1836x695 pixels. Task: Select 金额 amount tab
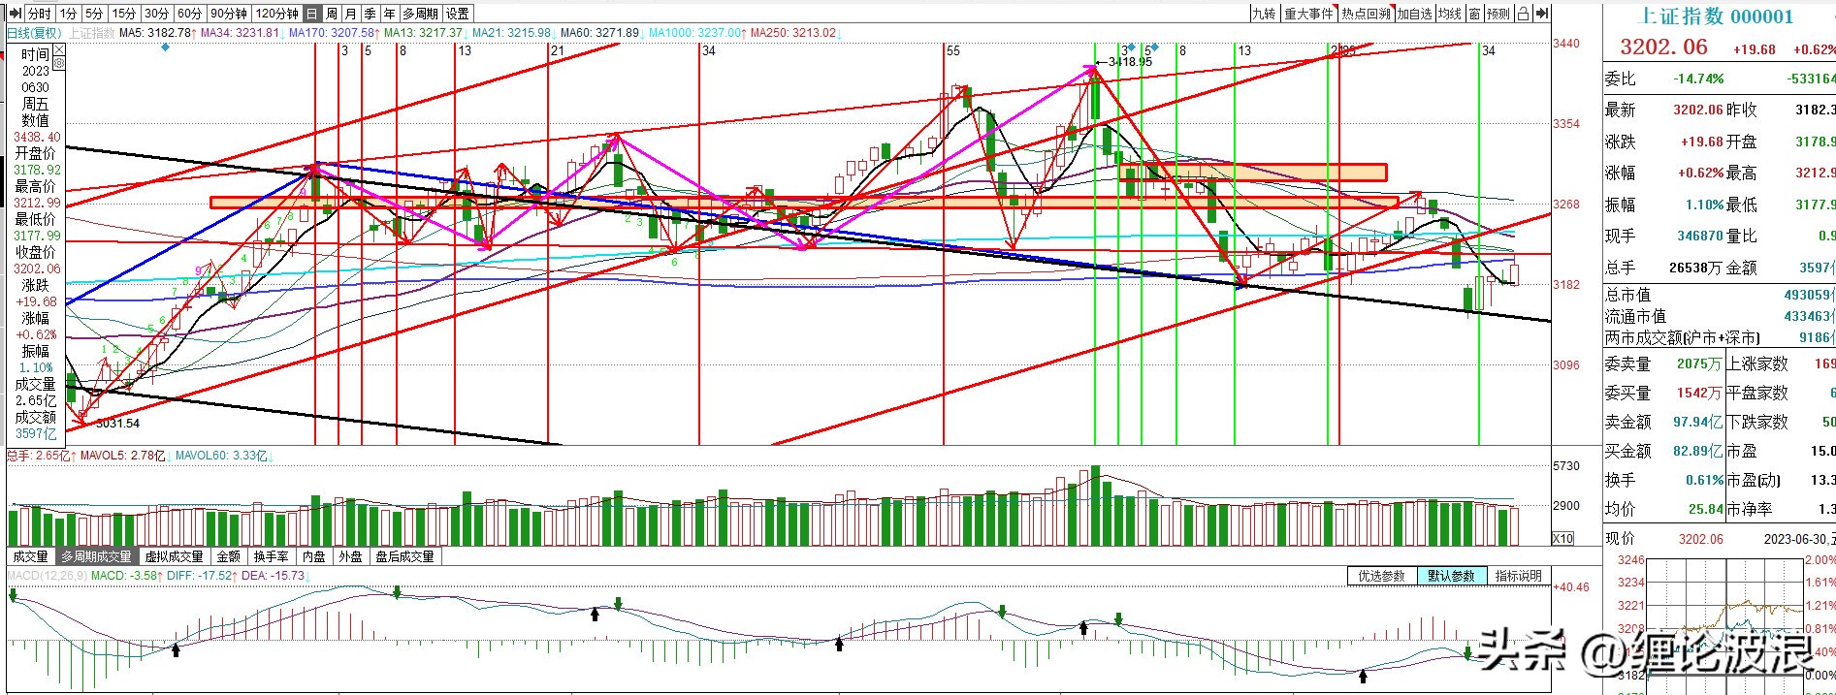pos(228,556)
